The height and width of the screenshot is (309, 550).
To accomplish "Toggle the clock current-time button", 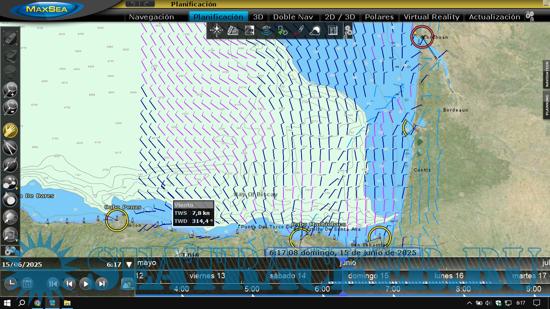I will (x=10, y=284).
